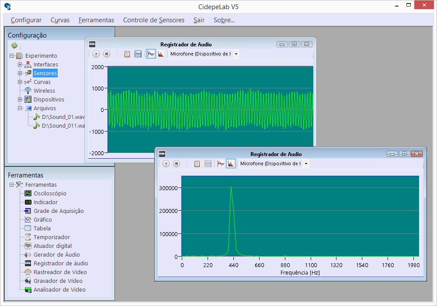Toggle waveform view in front audio window
This screenshot has height=306, width=437.
[221, 163]
